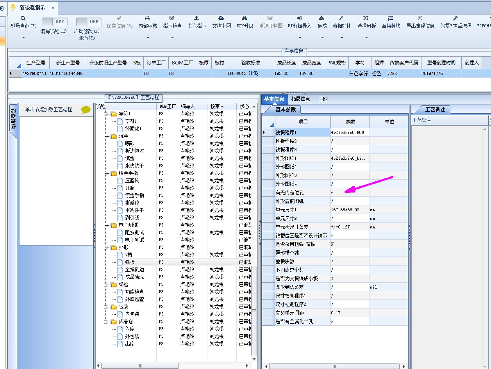Viewport: 491px width, 369px height.
Task: Select the 功能检查 tree node
Action: 134,292
